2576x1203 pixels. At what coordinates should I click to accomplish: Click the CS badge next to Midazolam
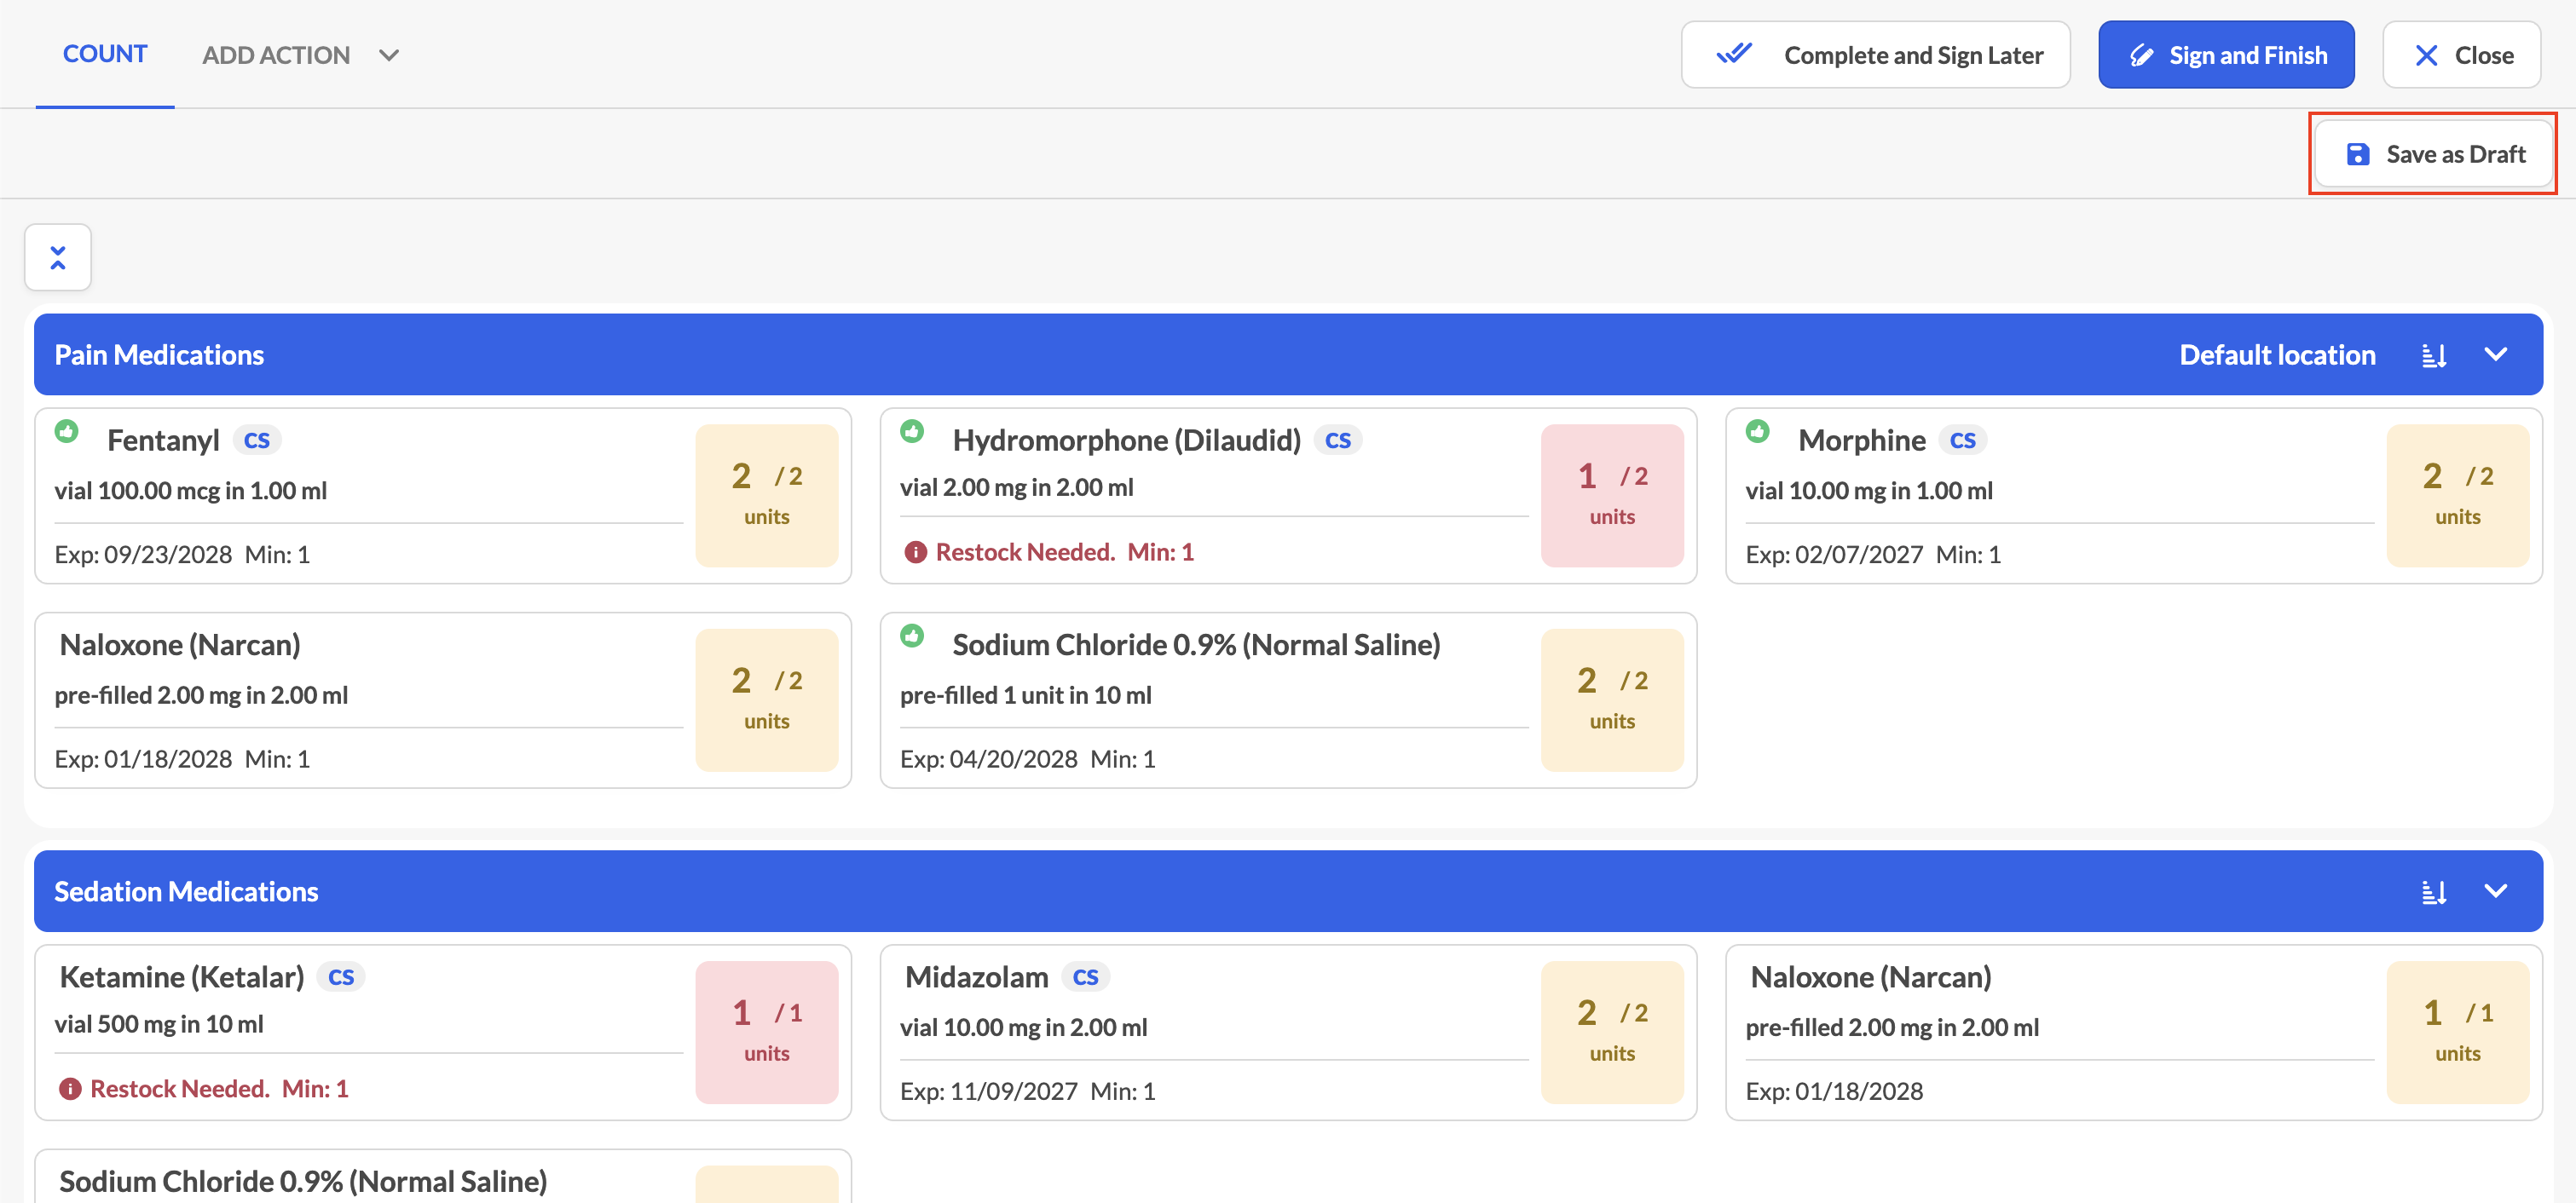[x=1086, y=977]
